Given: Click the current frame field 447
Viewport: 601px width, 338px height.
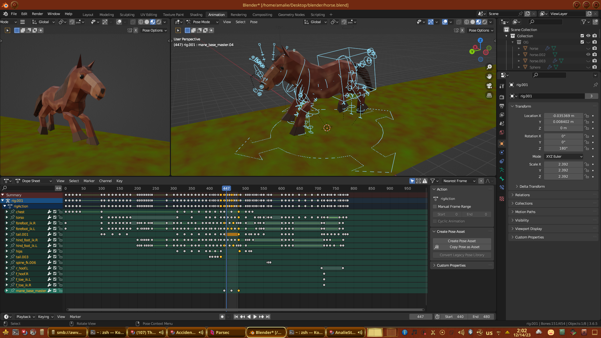Looking at the screenshot, I should pyautogui.click(x=420, y=317).
